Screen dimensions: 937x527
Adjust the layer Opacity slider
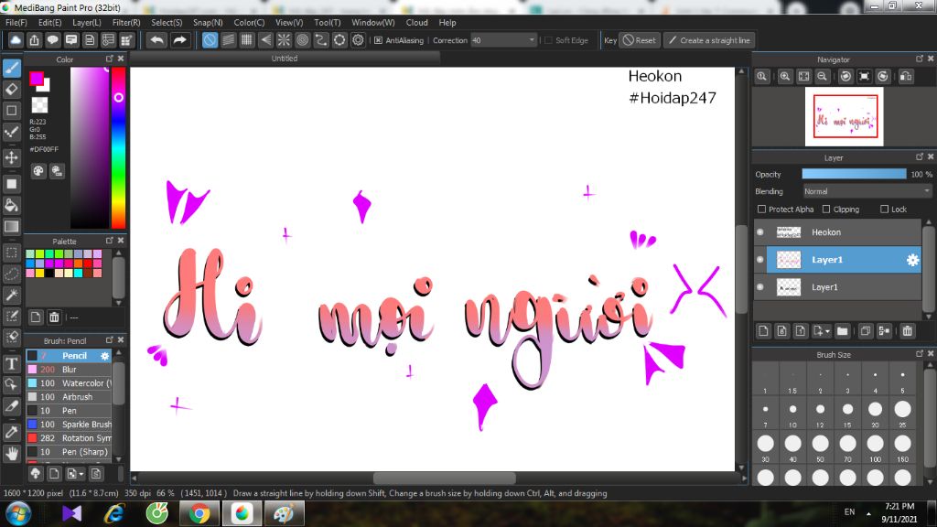[854, 174]
